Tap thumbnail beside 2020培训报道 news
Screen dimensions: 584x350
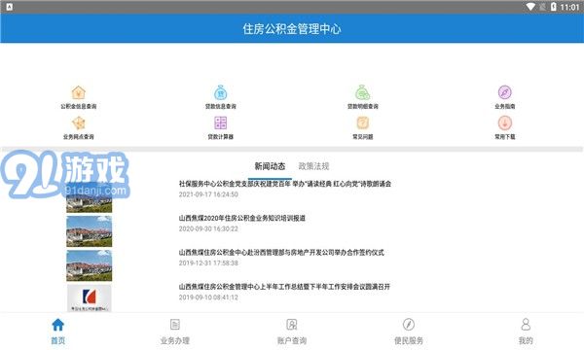pos(89,231)
